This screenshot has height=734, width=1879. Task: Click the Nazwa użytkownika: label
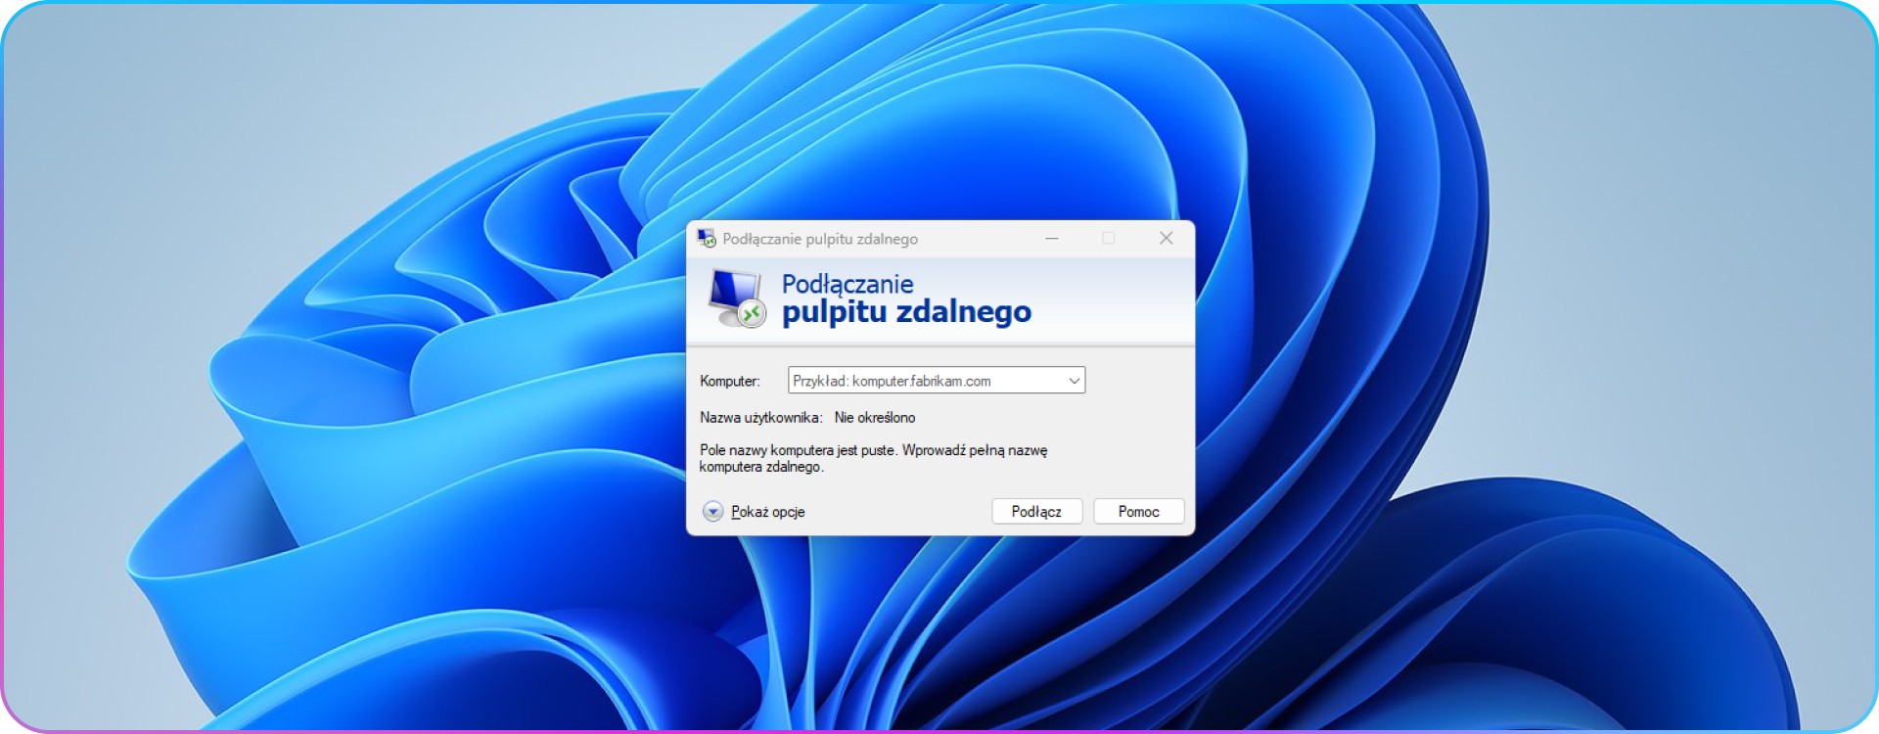tap(760, 418)
